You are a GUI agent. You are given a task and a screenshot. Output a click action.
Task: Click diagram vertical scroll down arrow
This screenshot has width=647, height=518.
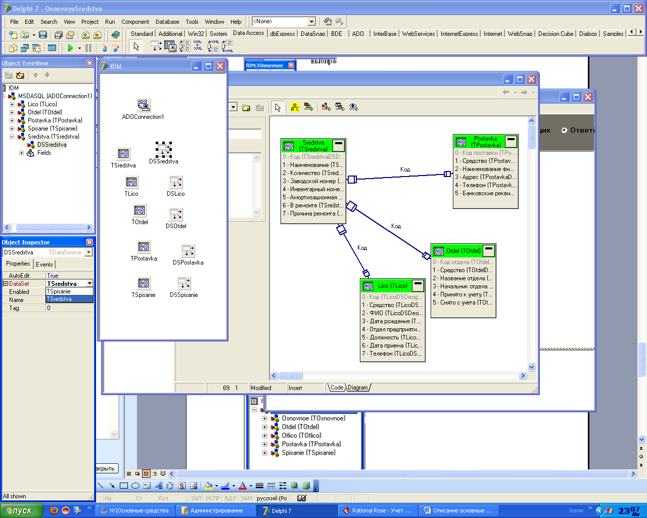531,367
